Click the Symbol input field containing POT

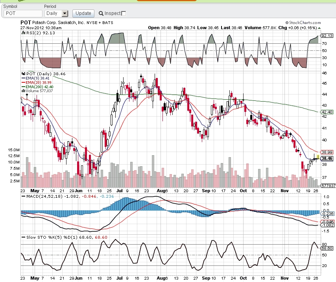(x=23, y=13)
